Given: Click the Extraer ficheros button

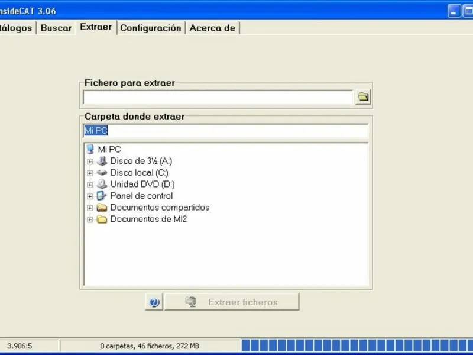Looking at the screenshot, I should pyautogui.click(x=232, y=302).
